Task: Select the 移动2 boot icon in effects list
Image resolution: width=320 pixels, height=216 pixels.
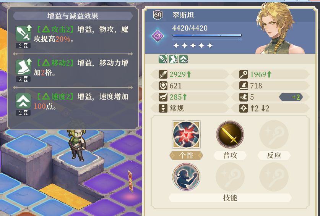Action: pyautogui.click(x=23, y=67)
